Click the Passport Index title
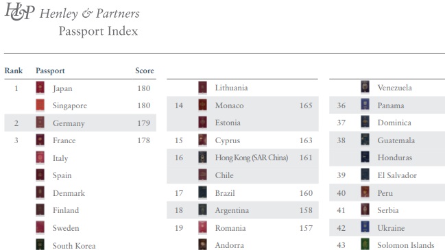Viewport: 445px width, 250px height. (x=98, y=32)
